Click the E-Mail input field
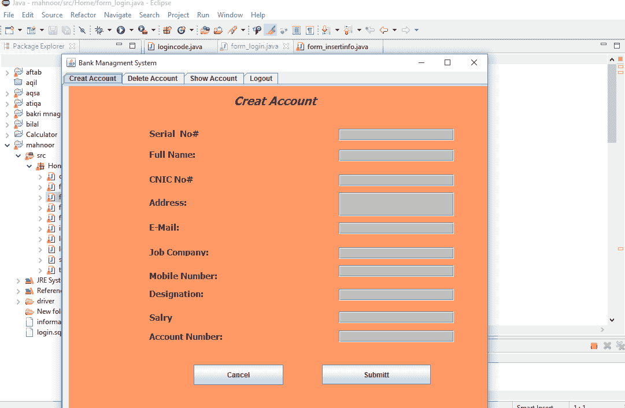The image size is (625, 408). click(x=396, y=228)
